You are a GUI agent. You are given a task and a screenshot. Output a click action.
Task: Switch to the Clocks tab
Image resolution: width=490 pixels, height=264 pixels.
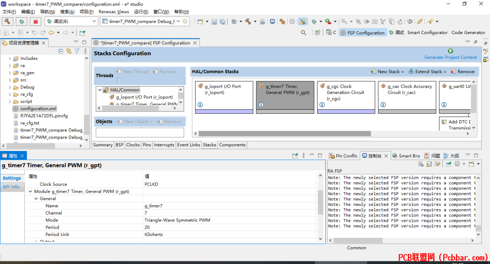133,145
